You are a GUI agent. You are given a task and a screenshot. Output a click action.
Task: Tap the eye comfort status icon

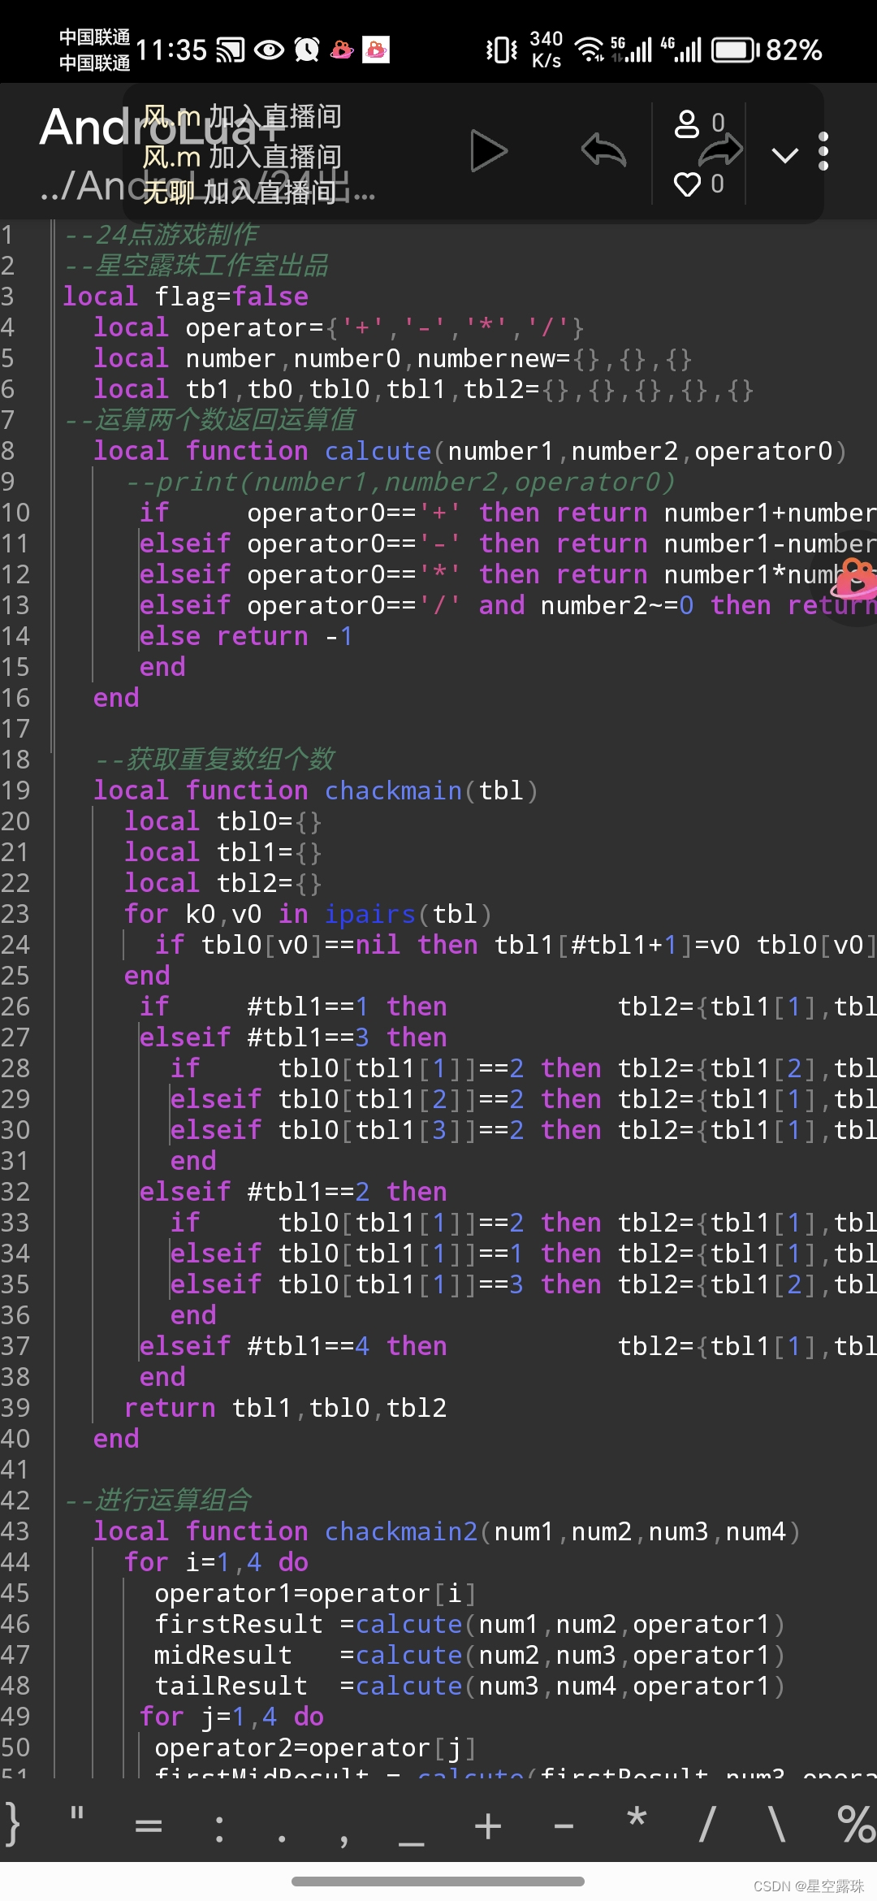click(269, 50)
